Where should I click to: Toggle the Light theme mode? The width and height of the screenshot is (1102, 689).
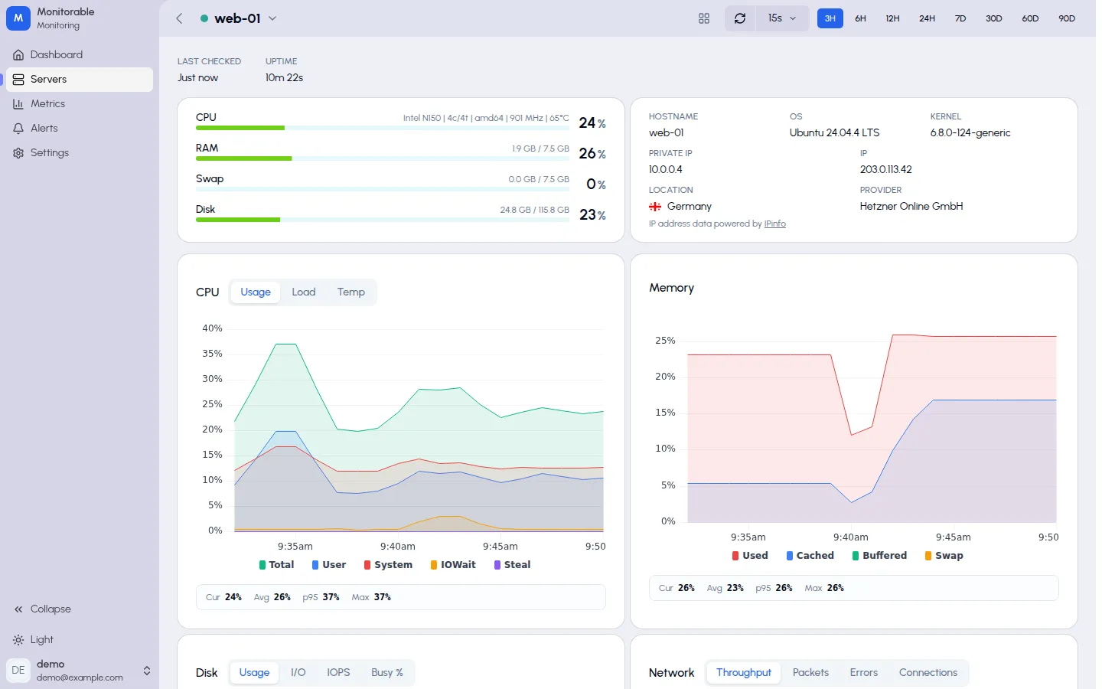pyautogui.click(x=80, y=639)
